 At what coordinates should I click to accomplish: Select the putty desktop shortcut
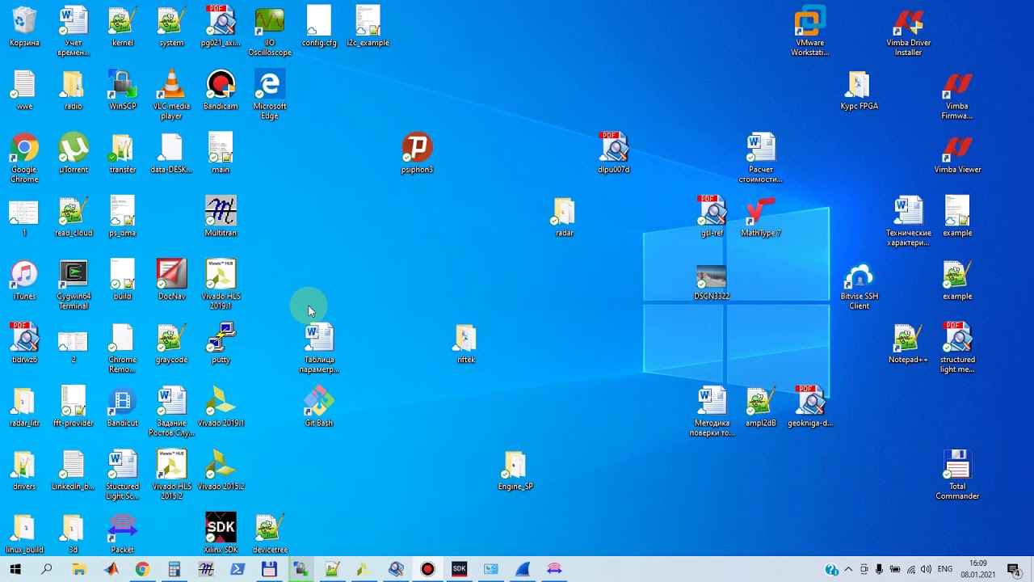[221, 343]
